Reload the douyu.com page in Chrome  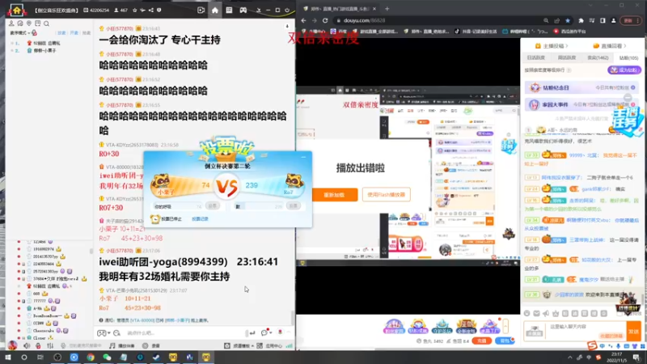(x=325, y=20)
